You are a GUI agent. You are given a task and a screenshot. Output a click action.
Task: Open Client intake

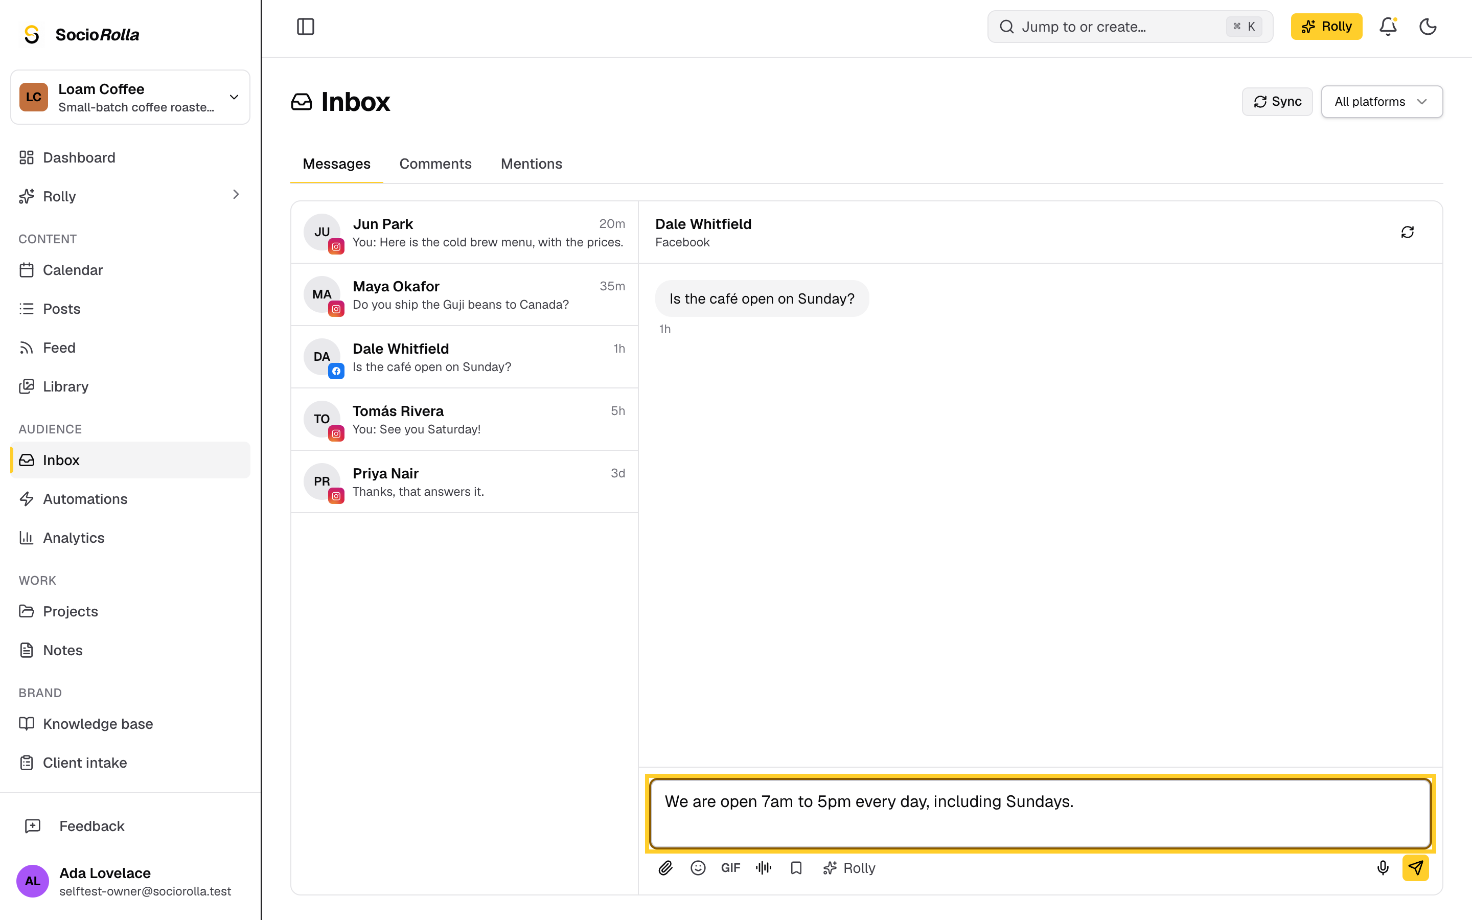[130, 763]
